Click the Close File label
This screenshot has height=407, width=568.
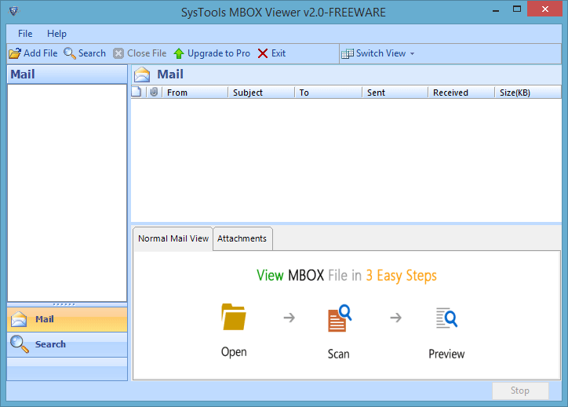click(x=147, y=53)
